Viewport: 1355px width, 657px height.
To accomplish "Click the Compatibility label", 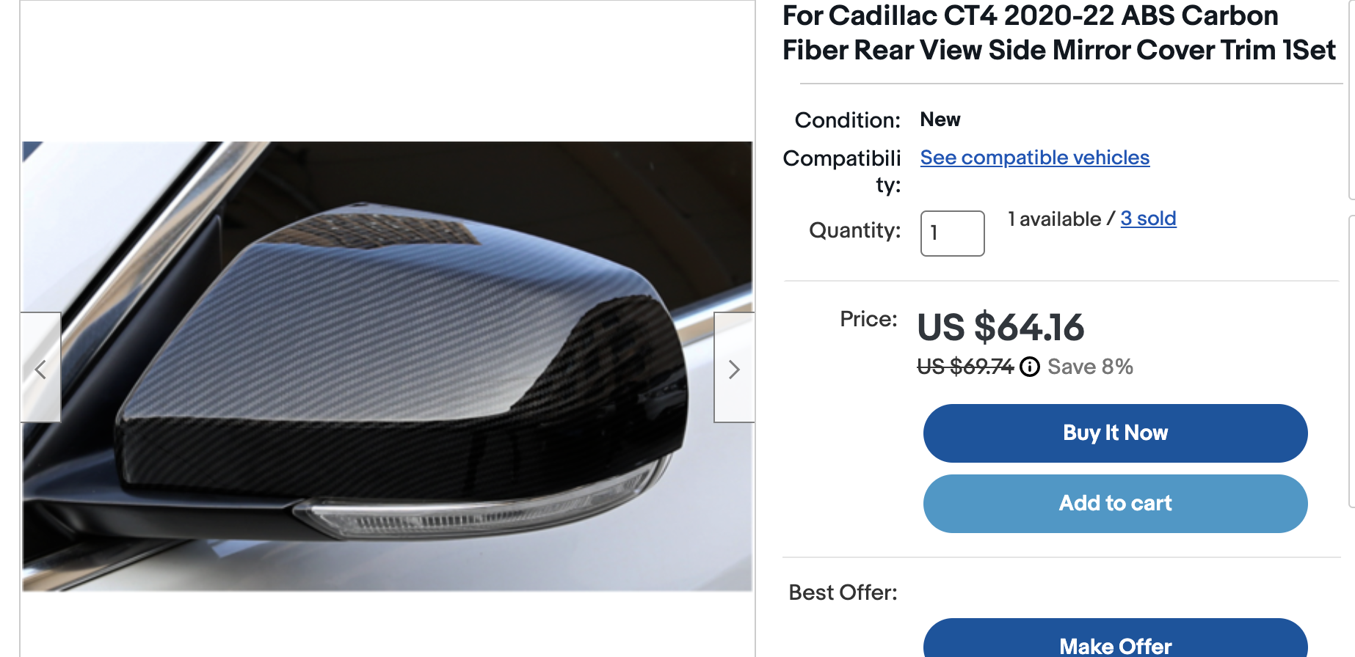I will pyautogui.click(x=843, y=170).
